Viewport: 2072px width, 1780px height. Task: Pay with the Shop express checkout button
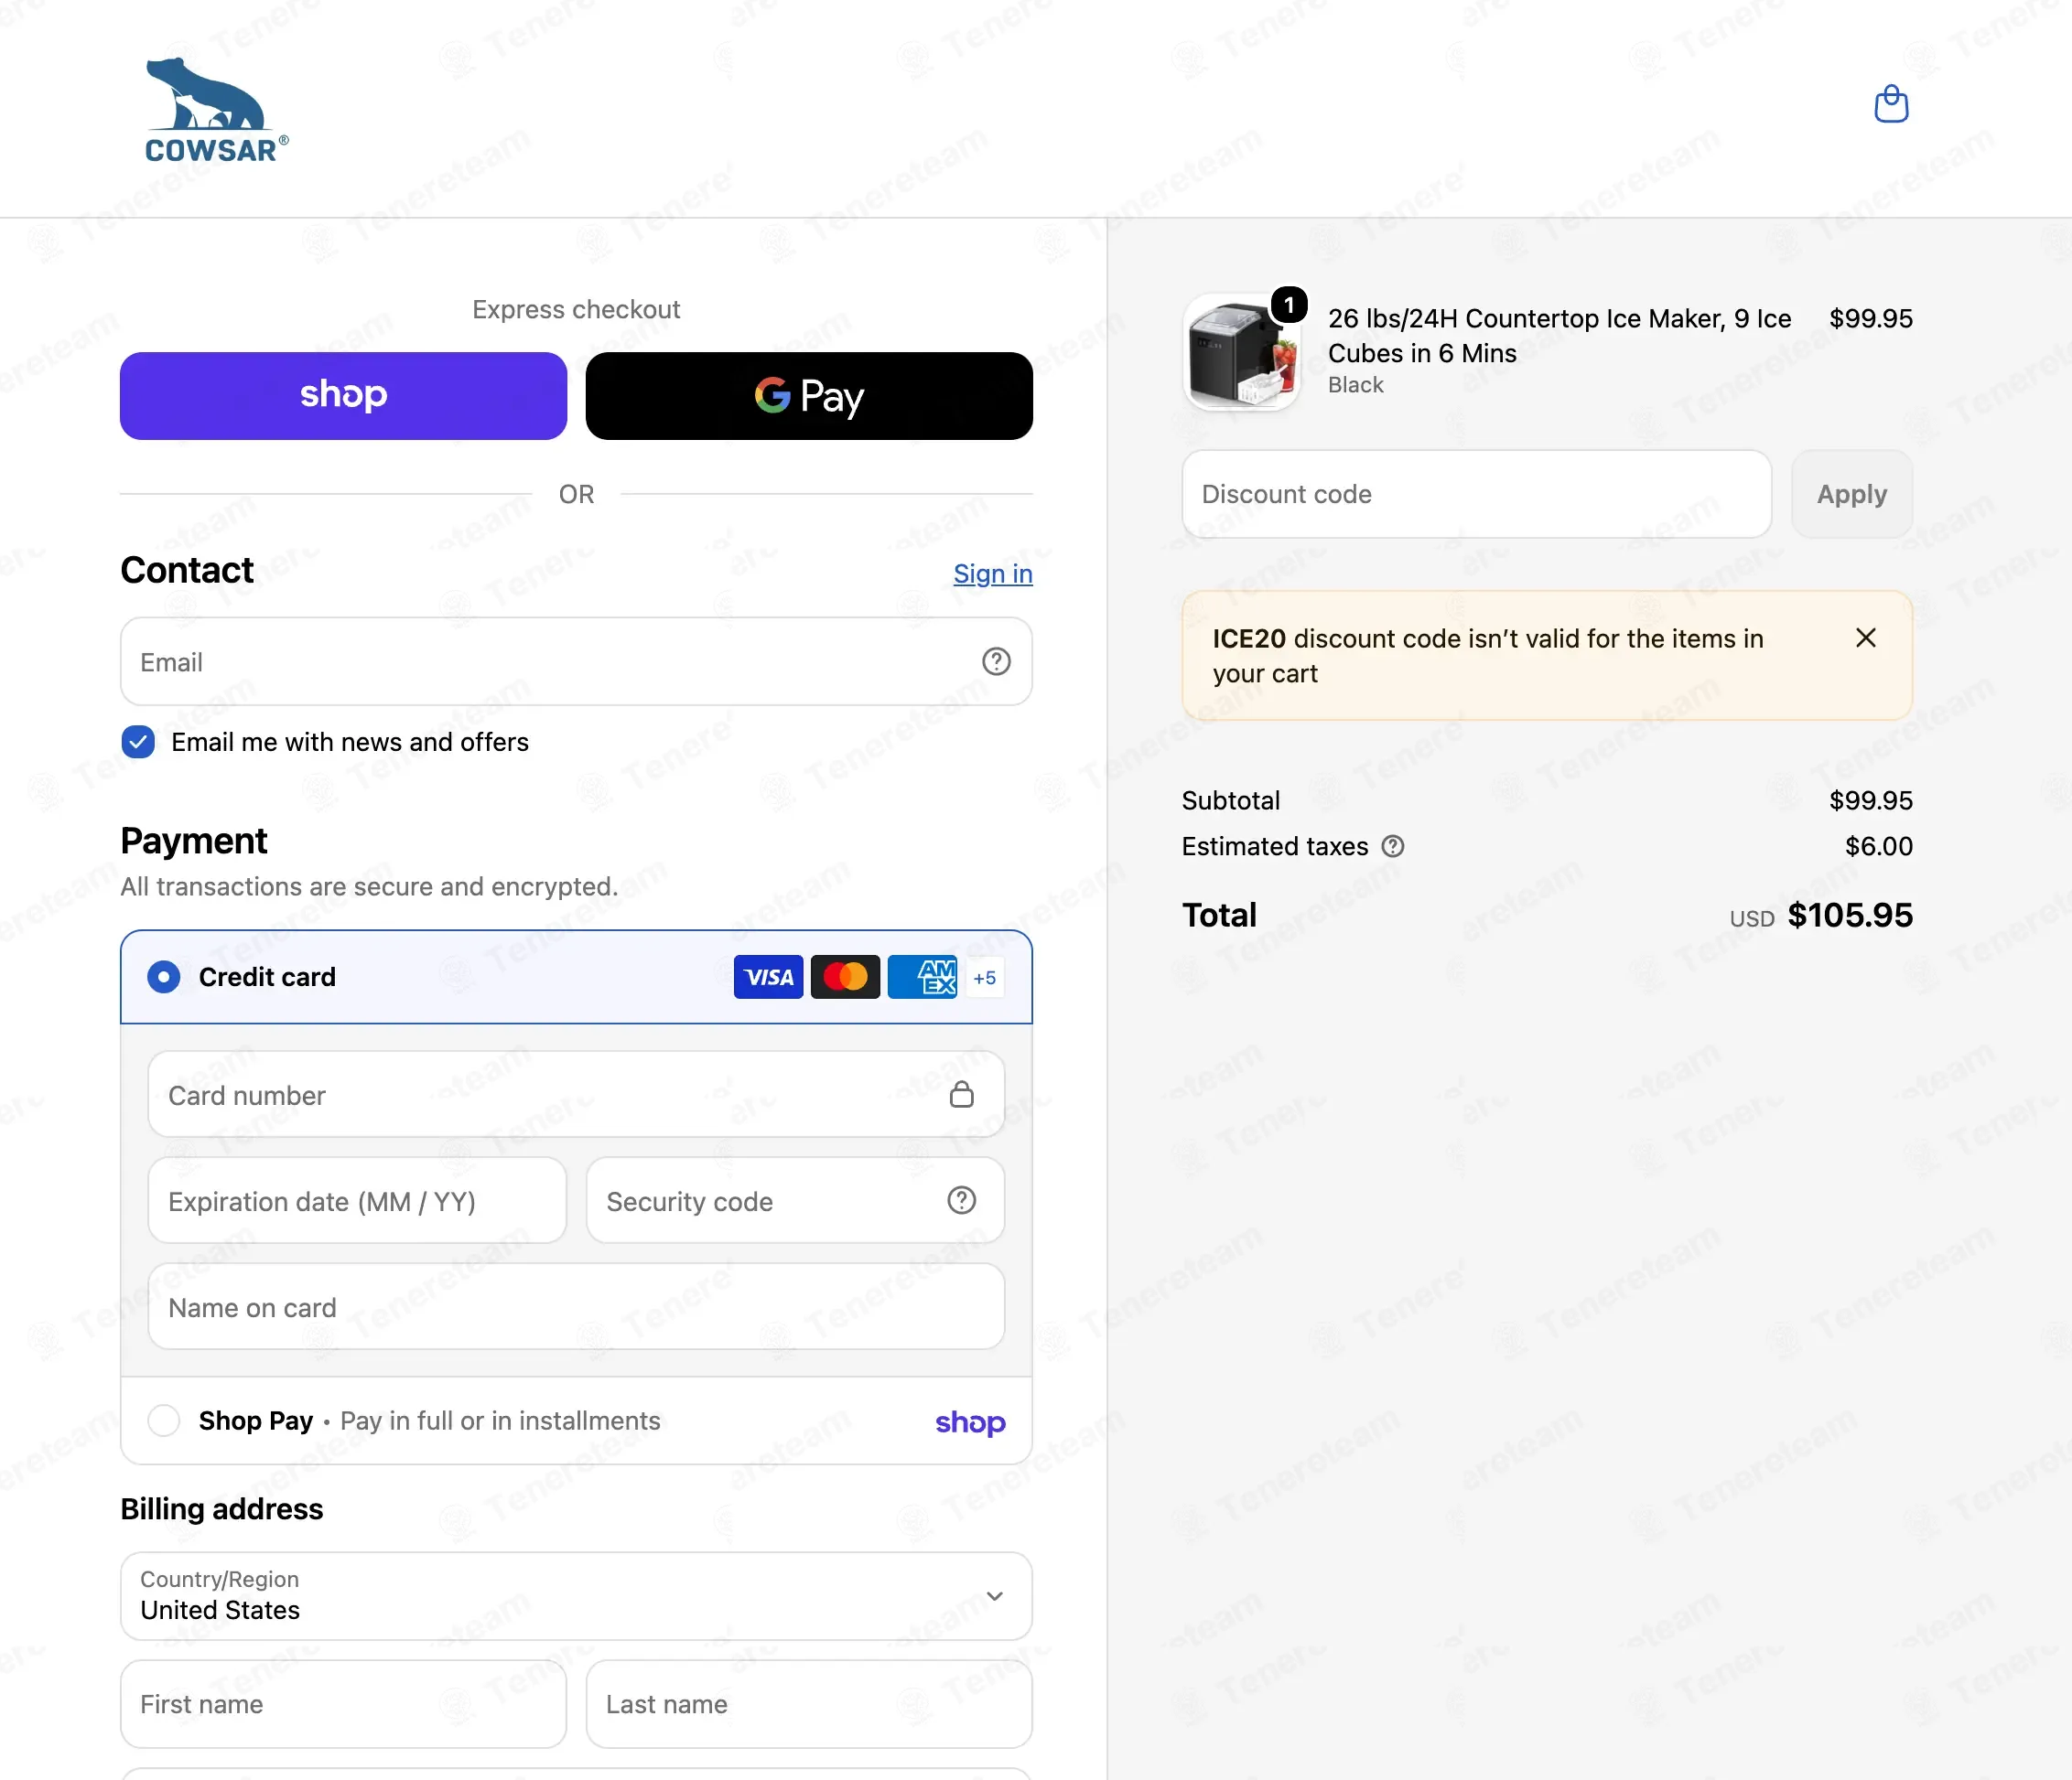click(343, 396)
